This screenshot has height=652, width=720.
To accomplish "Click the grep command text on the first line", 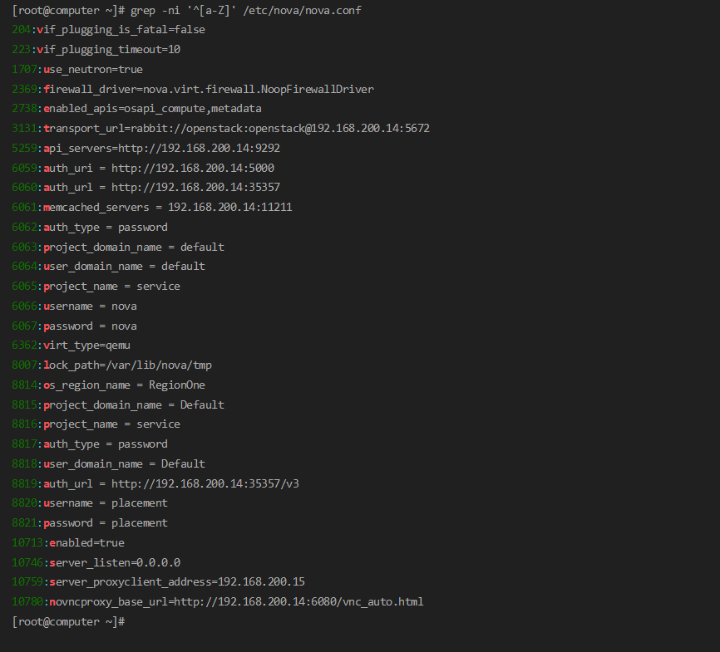I will 185,10.
